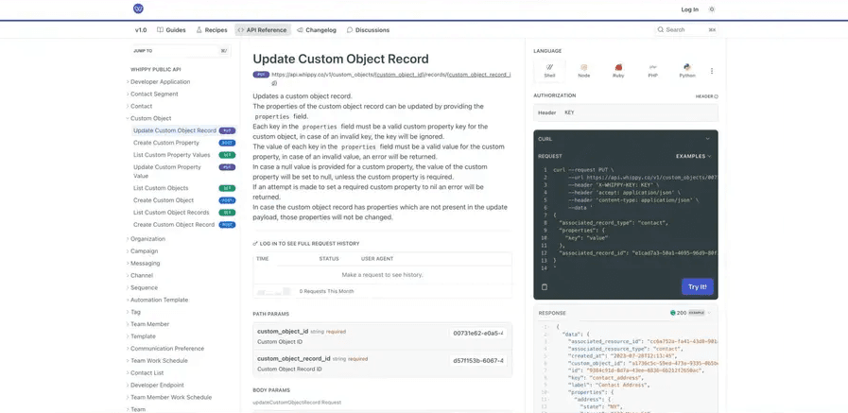Open the Examples dropdown in request panel
This screenshot has width=848, height=413.
(694, 156)
